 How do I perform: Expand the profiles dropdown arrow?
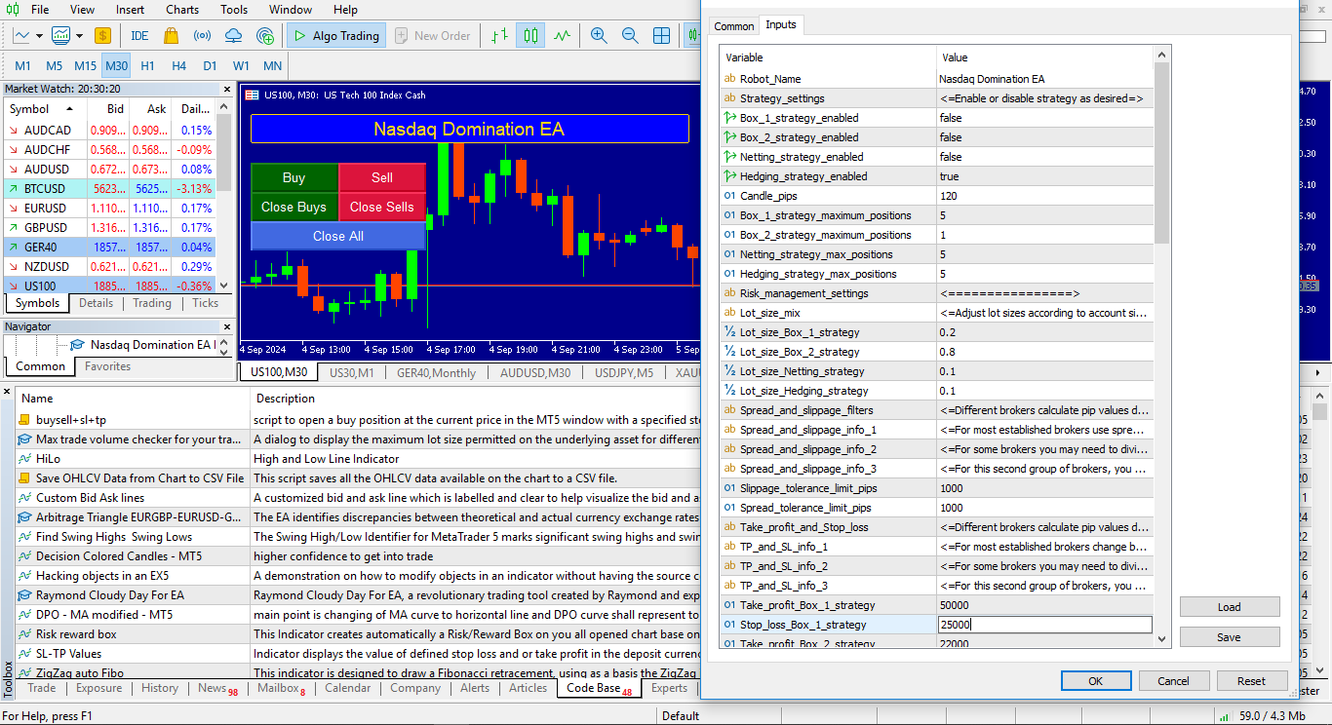click(78, 36)
